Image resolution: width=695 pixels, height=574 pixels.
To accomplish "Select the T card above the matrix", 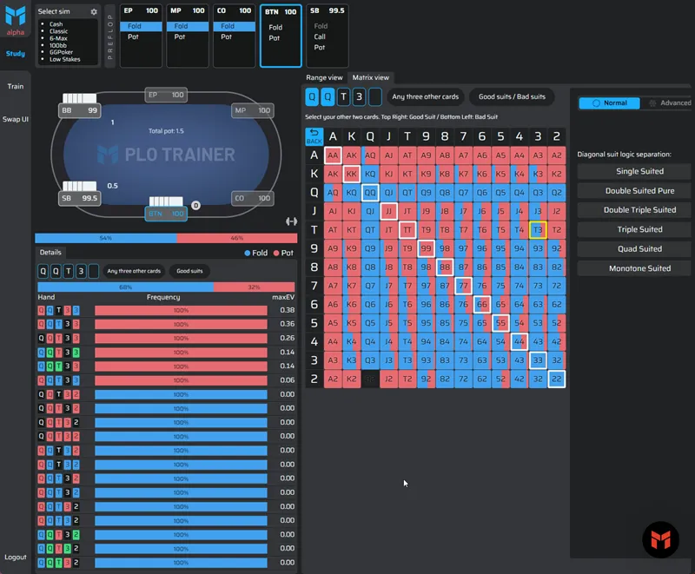I will pos(343,97).
